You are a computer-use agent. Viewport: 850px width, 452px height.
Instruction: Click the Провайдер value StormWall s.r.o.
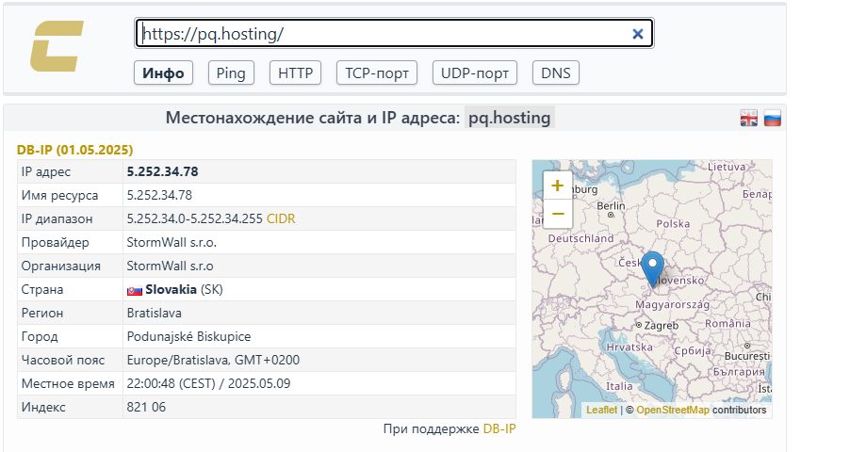click(x=172, y=242)
